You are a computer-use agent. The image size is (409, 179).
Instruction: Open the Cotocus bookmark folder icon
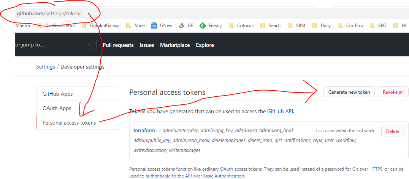click(x=231, y=26)
